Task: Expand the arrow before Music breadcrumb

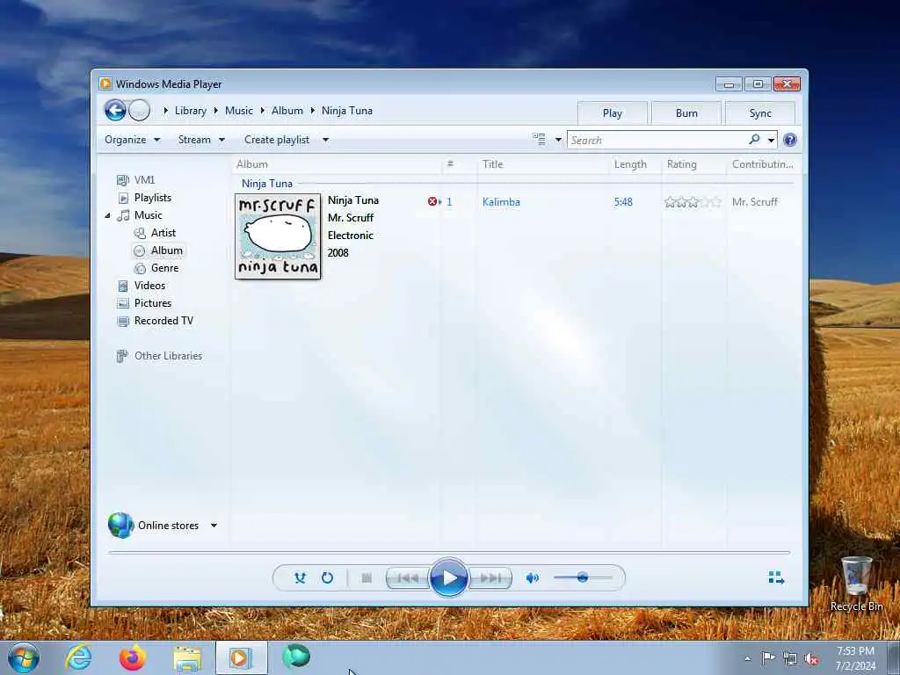Action: point(216,111)
